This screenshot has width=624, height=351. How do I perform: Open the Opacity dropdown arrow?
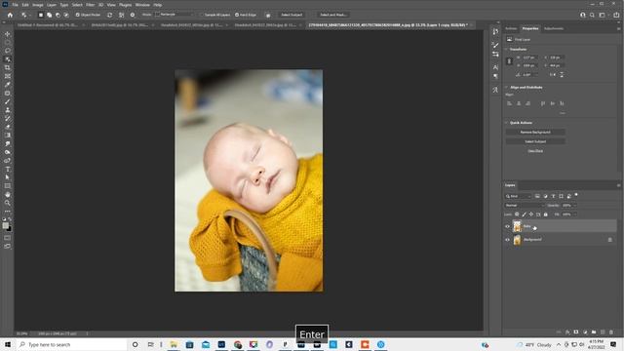pos(574,206)
